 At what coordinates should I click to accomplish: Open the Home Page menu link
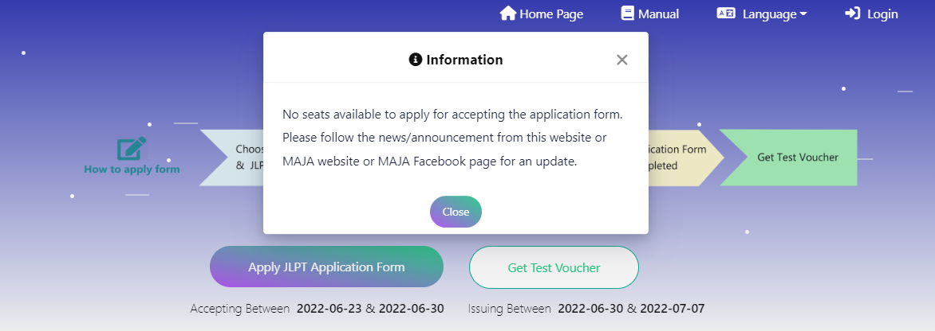pyautogui.click(x=542, y=14)
